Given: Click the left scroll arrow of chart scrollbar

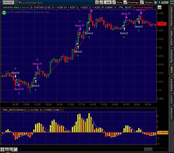Looking at the screenshot, I should 20,150.
